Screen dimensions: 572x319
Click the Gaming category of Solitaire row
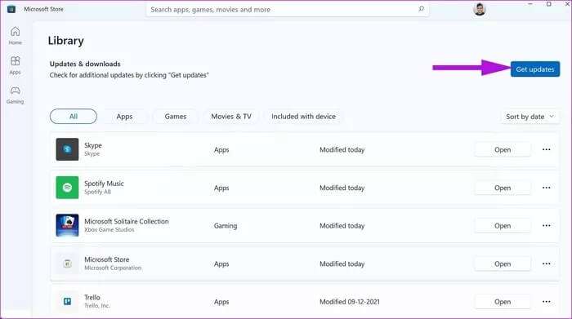226,226
